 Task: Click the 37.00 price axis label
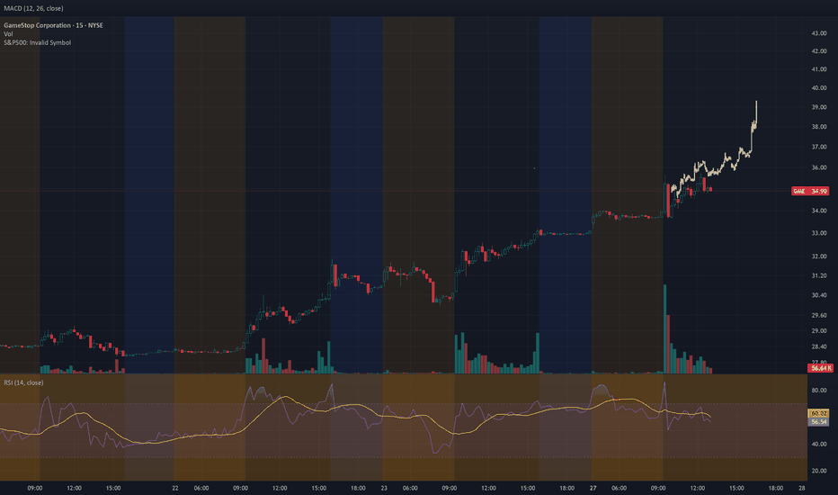point(819,147)
